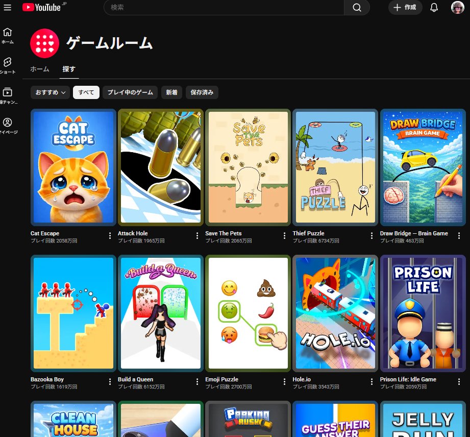Open more options for Hole.io
Image resolution: width=470 pixels, height=437 pixels.
click(x=372, y=381)
